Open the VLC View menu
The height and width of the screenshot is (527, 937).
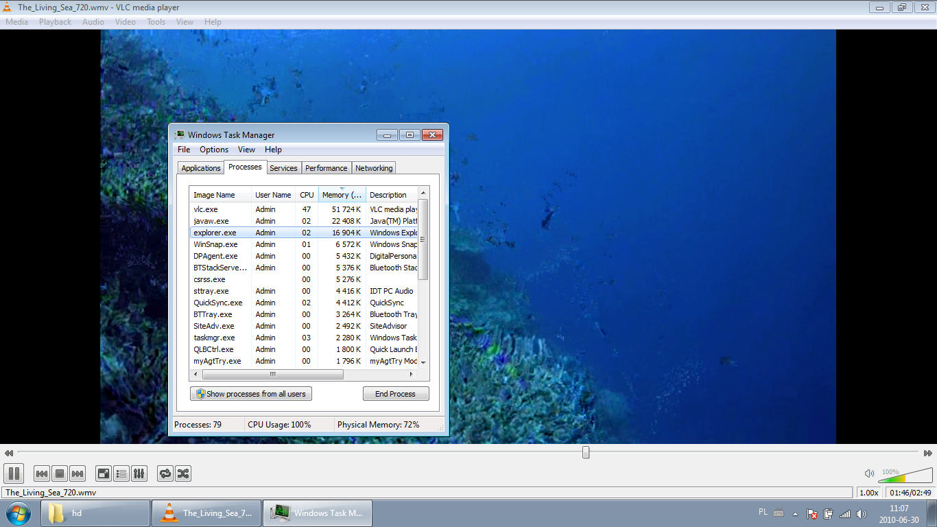click(x=185, y=22)
